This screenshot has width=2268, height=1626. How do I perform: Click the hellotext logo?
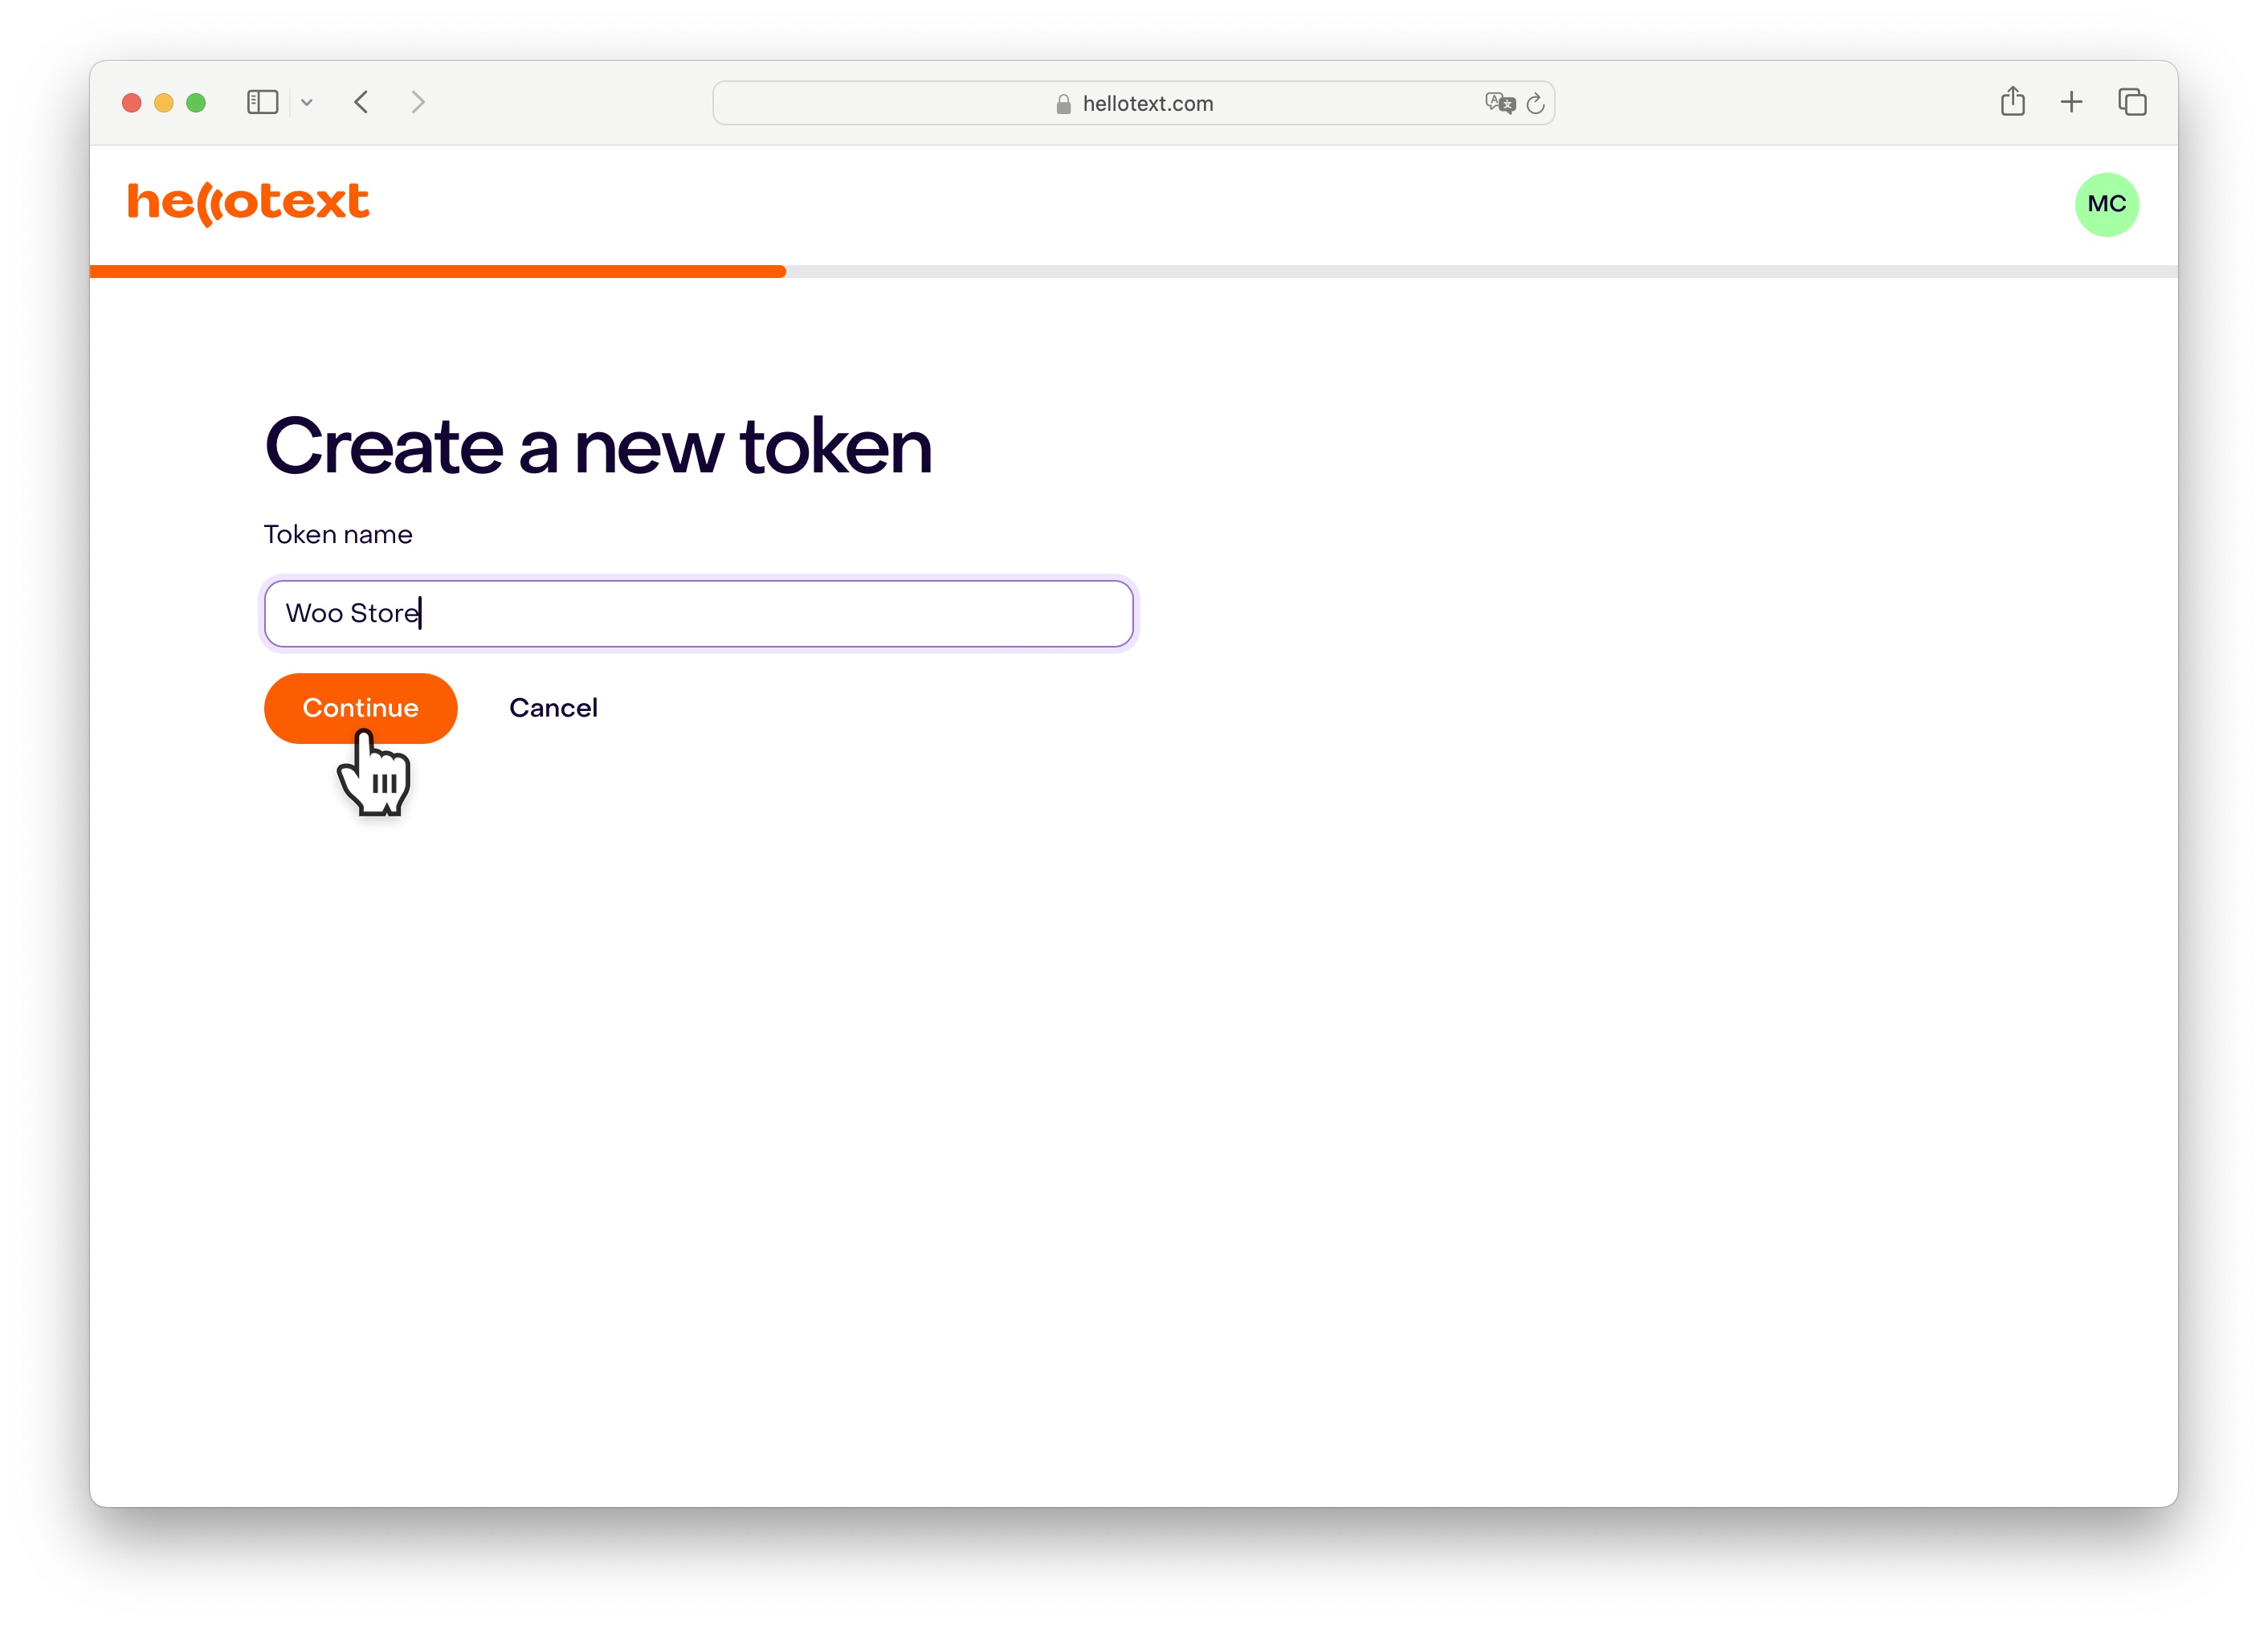tap(248, 203)
